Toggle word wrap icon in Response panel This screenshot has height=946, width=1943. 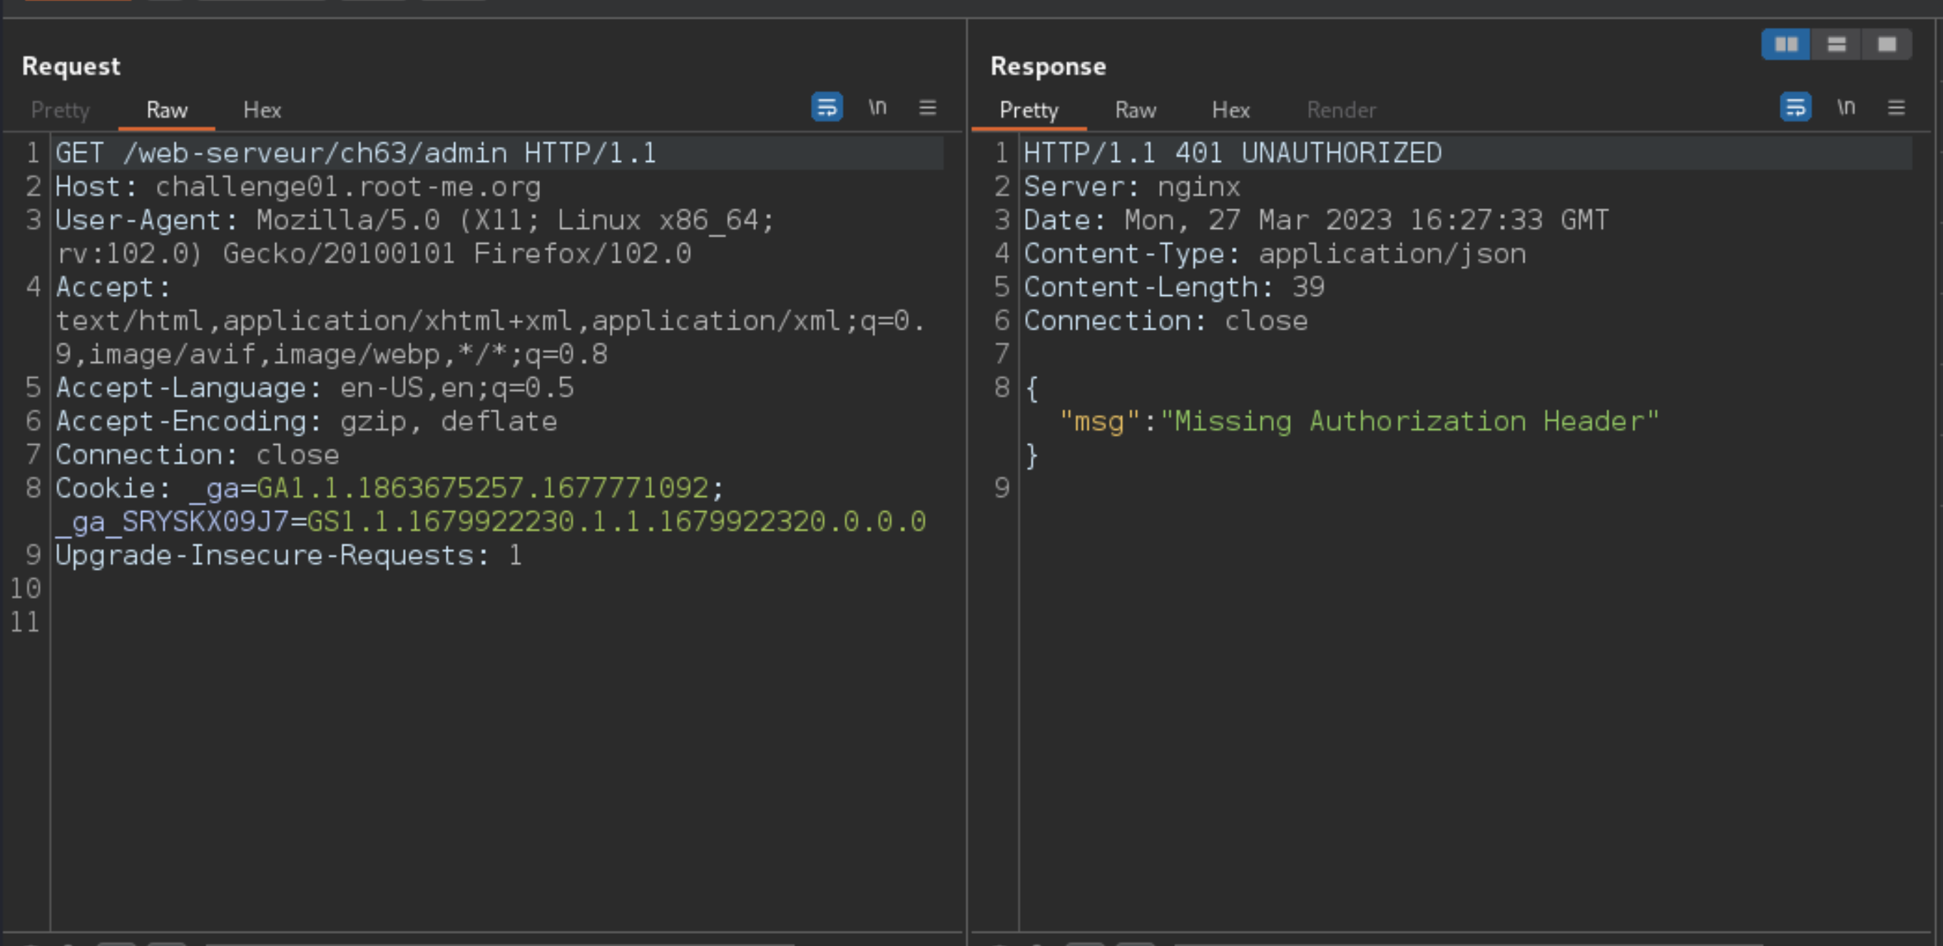1795,107
